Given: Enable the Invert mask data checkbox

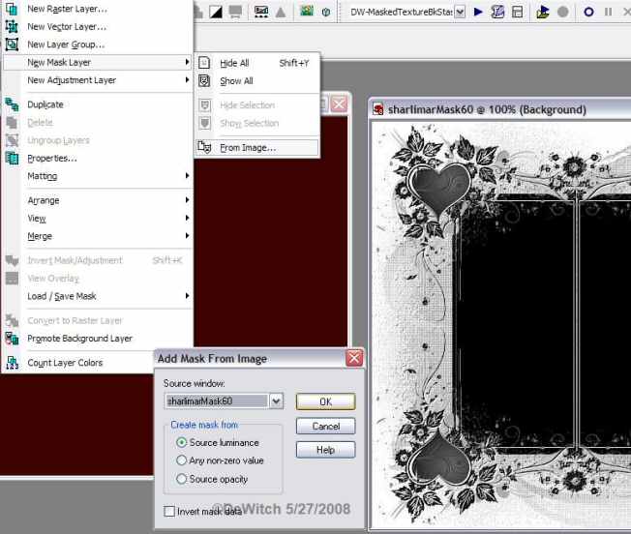Looking at the screenshot, I should [170, 512].
